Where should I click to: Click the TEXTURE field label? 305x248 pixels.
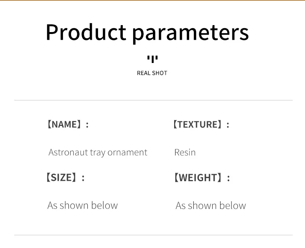pyautogui.click(x=200, y=124)
